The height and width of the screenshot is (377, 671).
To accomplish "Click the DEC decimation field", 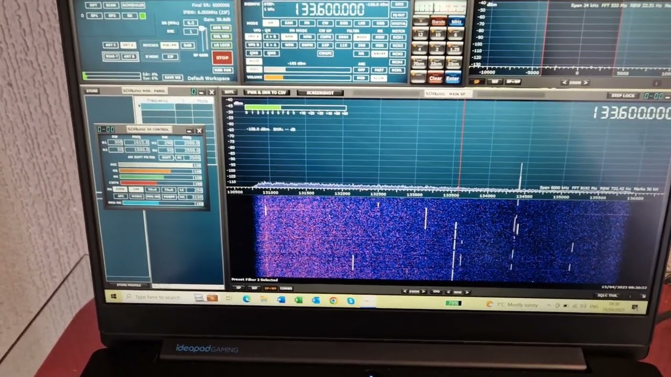I will pyautogui.click(x=191, y=31).
